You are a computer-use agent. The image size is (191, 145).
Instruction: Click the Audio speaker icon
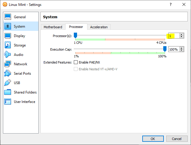tap(8, 55)
